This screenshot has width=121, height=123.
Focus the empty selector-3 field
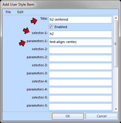coord(80,66)
